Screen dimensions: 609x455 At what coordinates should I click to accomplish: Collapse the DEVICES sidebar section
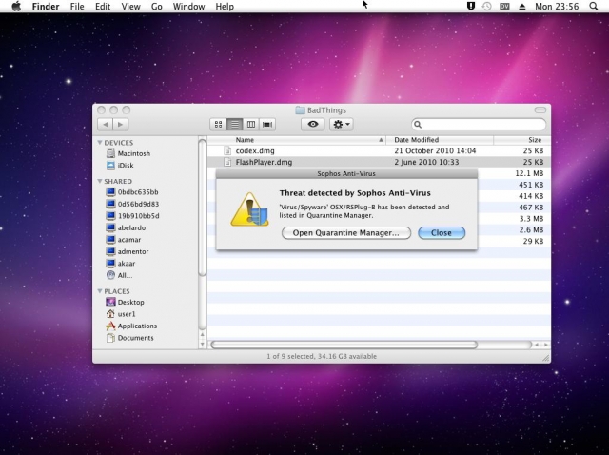pyautogui.click(x=100, y=143)
